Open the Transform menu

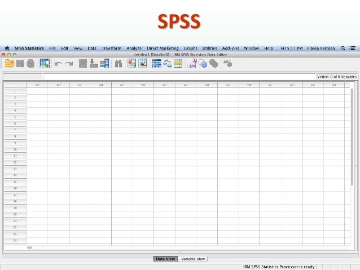pyautogui.click(x=112, y=48)
